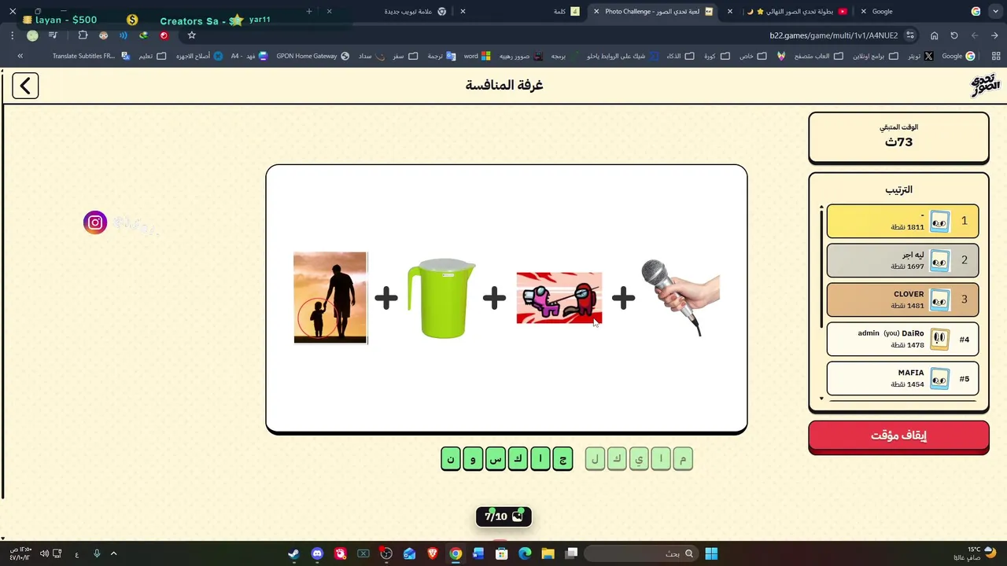
Task: Reload the page with refresh icon
Action: (x=954, y=35)
